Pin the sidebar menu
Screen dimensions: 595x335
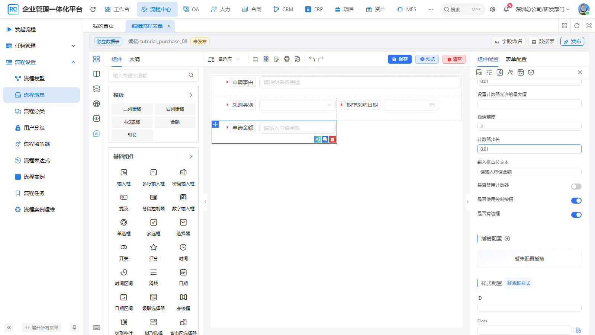[x=74, y=328]
